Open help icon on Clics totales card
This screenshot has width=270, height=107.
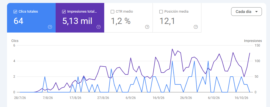tap(50, 27)
